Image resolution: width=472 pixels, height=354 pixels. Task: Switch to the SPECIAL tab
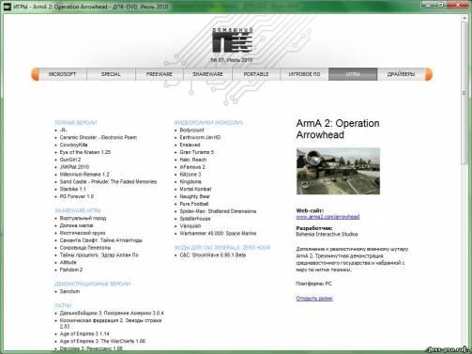pos(111,74)
